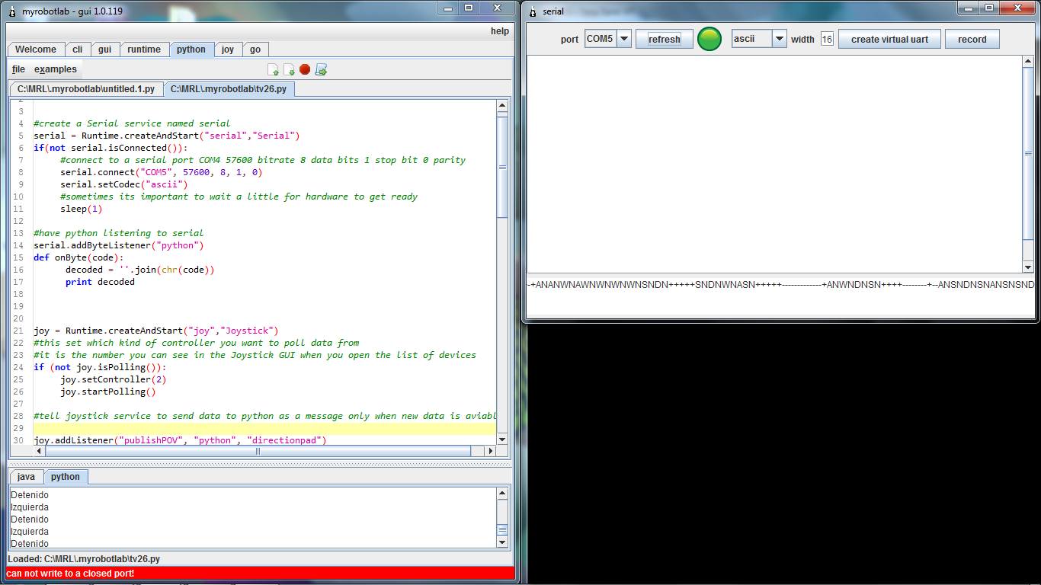Click code line 'joy.startPolling()'

pyautogui.click(x=108, y=392)
